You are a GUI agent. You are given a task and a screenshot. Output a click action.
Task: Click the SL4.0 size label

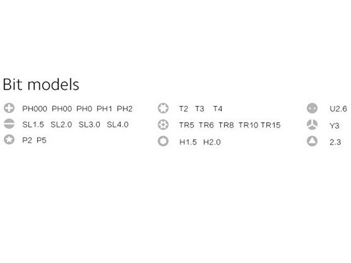[117, 124]
